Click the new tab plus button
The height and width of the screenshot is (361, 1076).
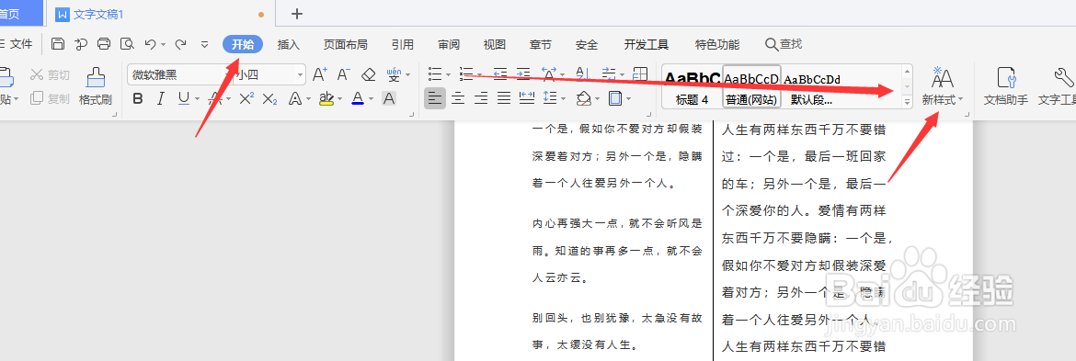click(x=296, y=14)
